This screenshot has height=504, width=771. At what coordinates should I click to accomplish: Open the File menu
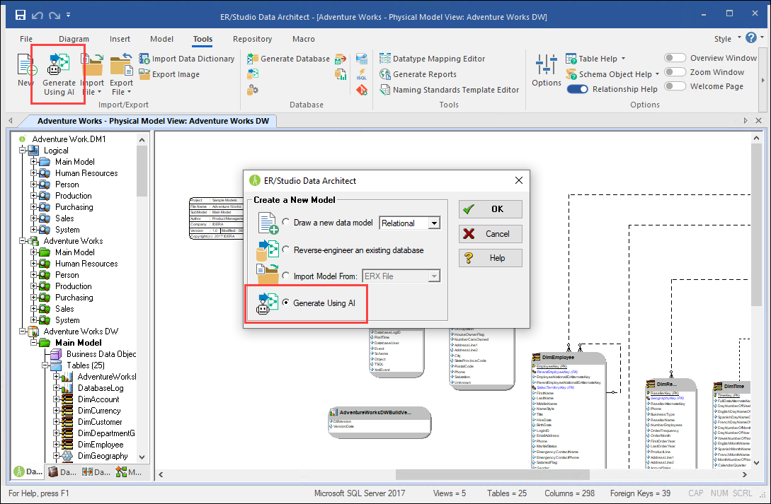coord(26,39)
